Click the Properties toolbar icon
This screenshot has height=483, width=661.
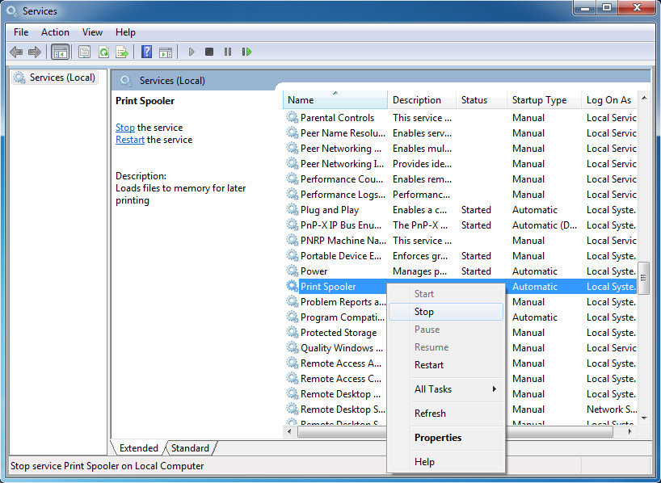click(84, 52)
